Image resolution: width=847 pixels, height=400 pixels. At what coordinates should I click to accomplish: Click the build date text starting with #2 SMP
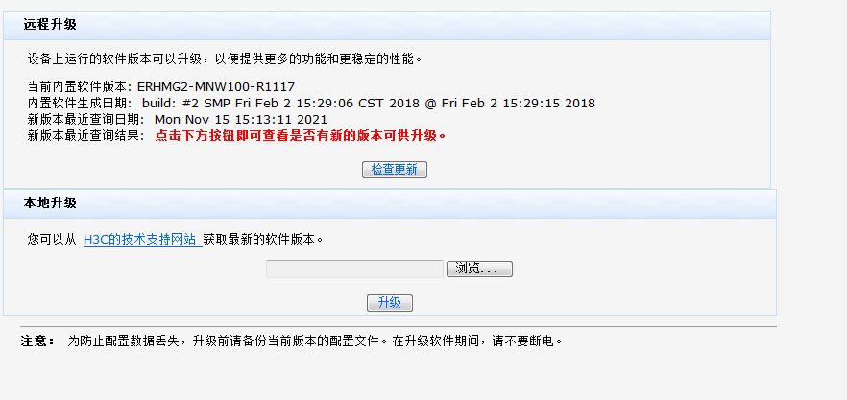pyautogui.click(x=368, y=104)
